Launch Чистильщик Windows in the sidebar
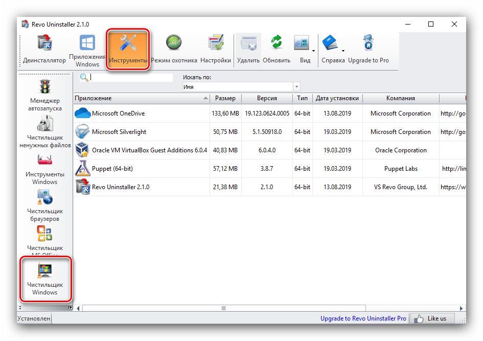This screenshot has width=483, height=341. point(45,279)
